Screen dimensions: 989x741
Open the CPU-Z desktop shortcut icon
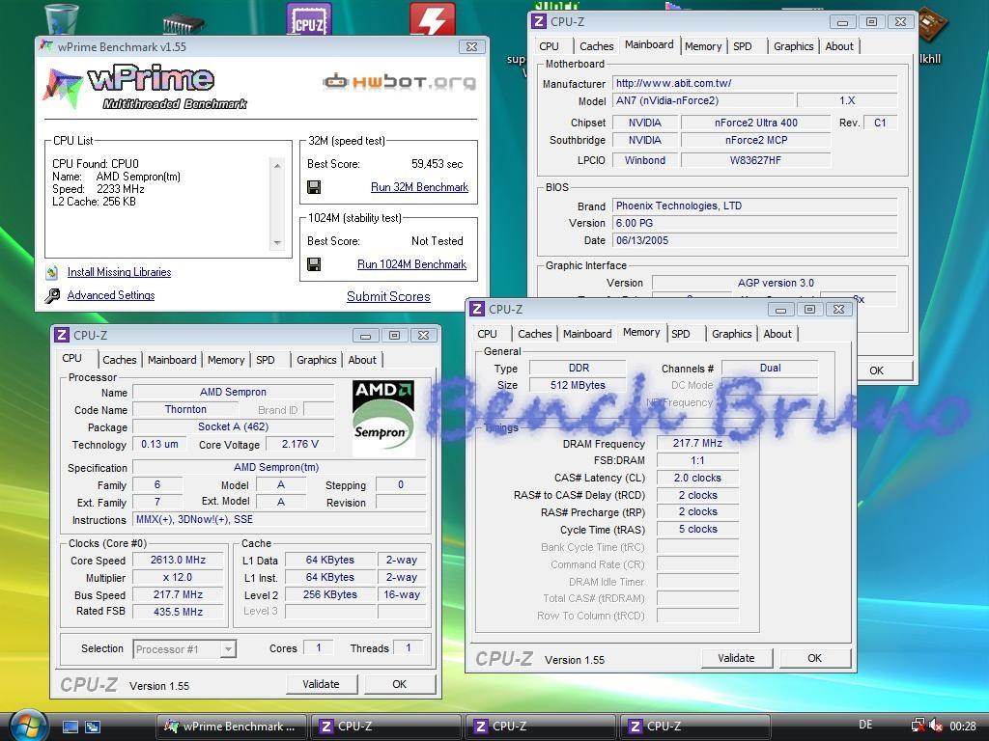308,19
